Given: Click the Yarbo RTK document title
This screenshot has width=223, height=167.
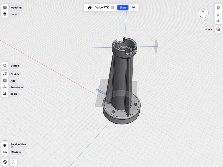Looking at the screenshot, I should pos(102,8).
